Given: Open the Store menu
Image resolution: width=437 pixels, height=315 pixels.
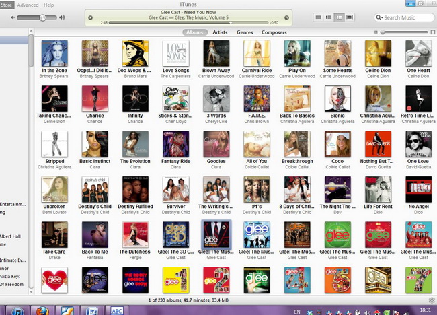Looking at the screenshot, I should tap(6, 5).
